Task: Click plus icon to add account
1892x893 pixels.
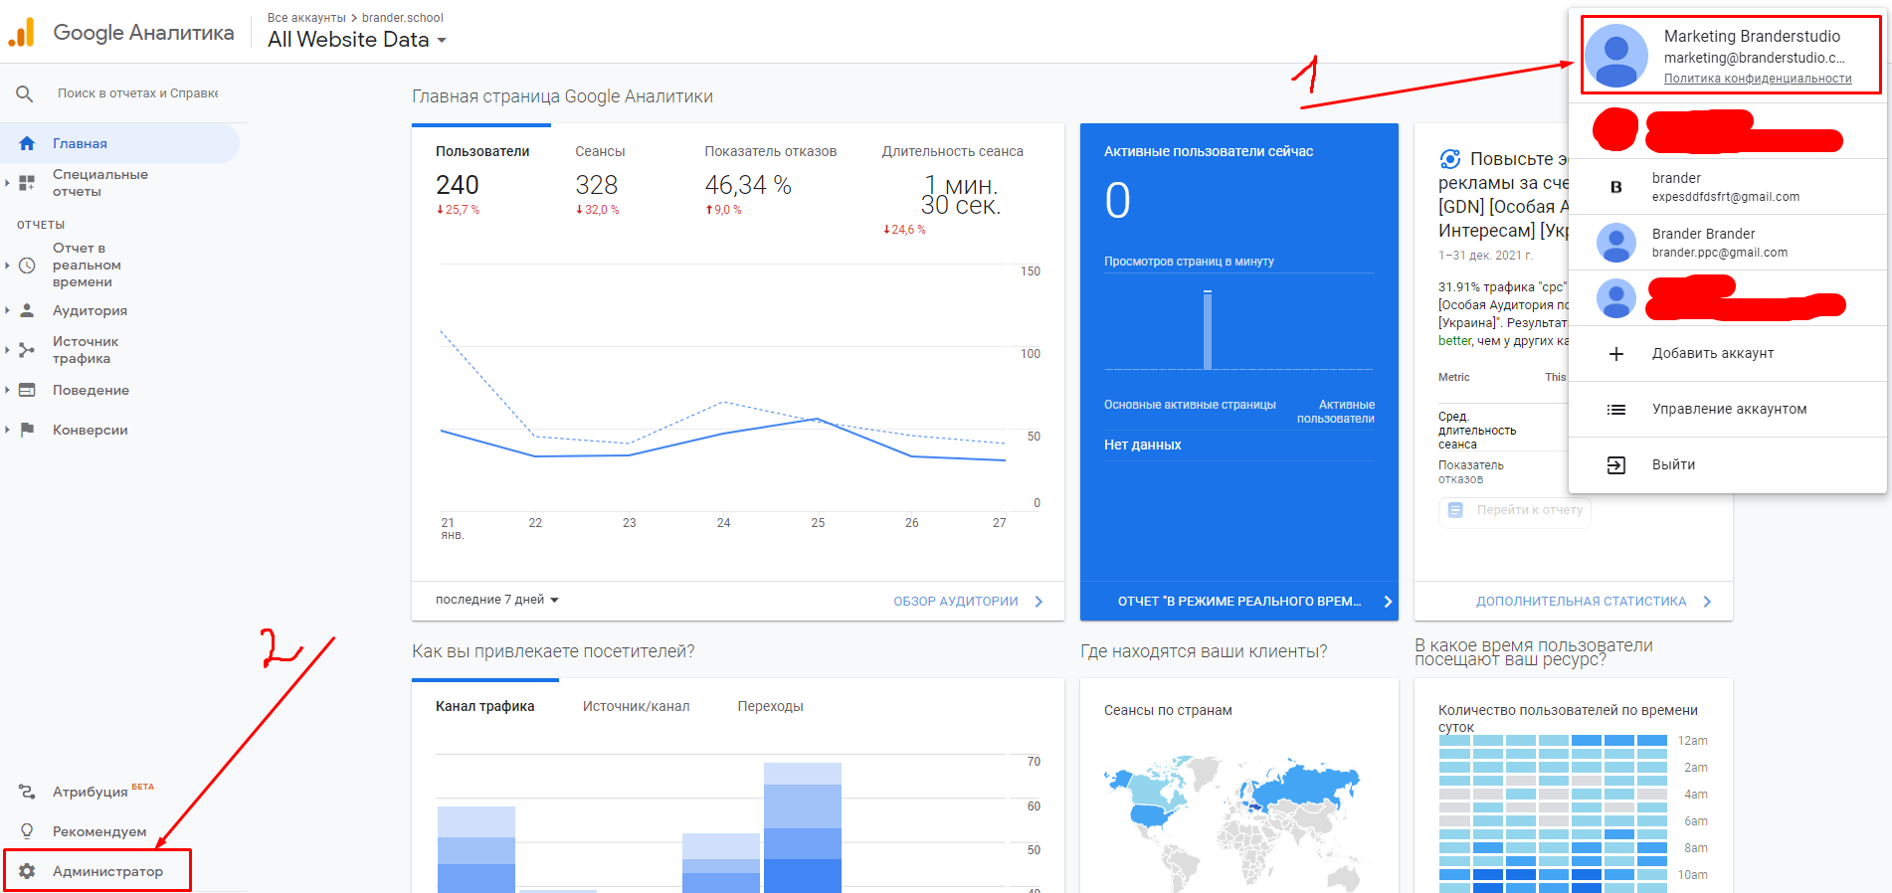Action: tap(1616, 354)
